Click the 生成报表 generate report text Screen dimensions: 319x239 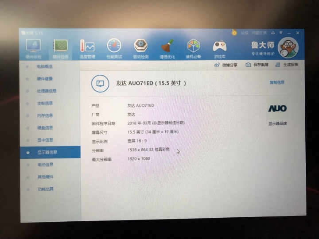(x=291, y=65)
